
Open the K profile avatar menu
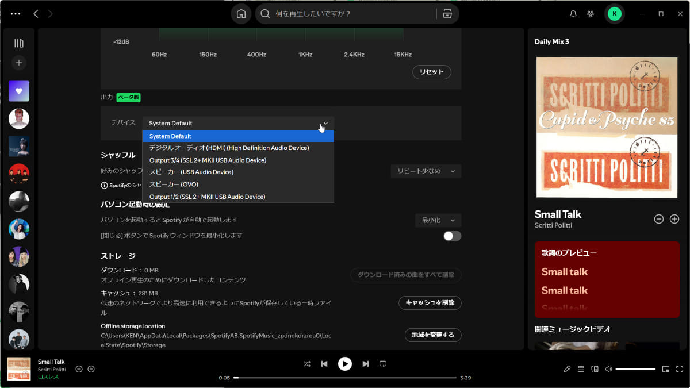point(615,14)
